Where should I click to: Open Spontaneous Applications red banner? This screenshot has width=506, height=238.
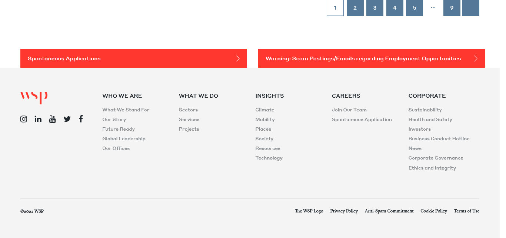click(133, 58)
